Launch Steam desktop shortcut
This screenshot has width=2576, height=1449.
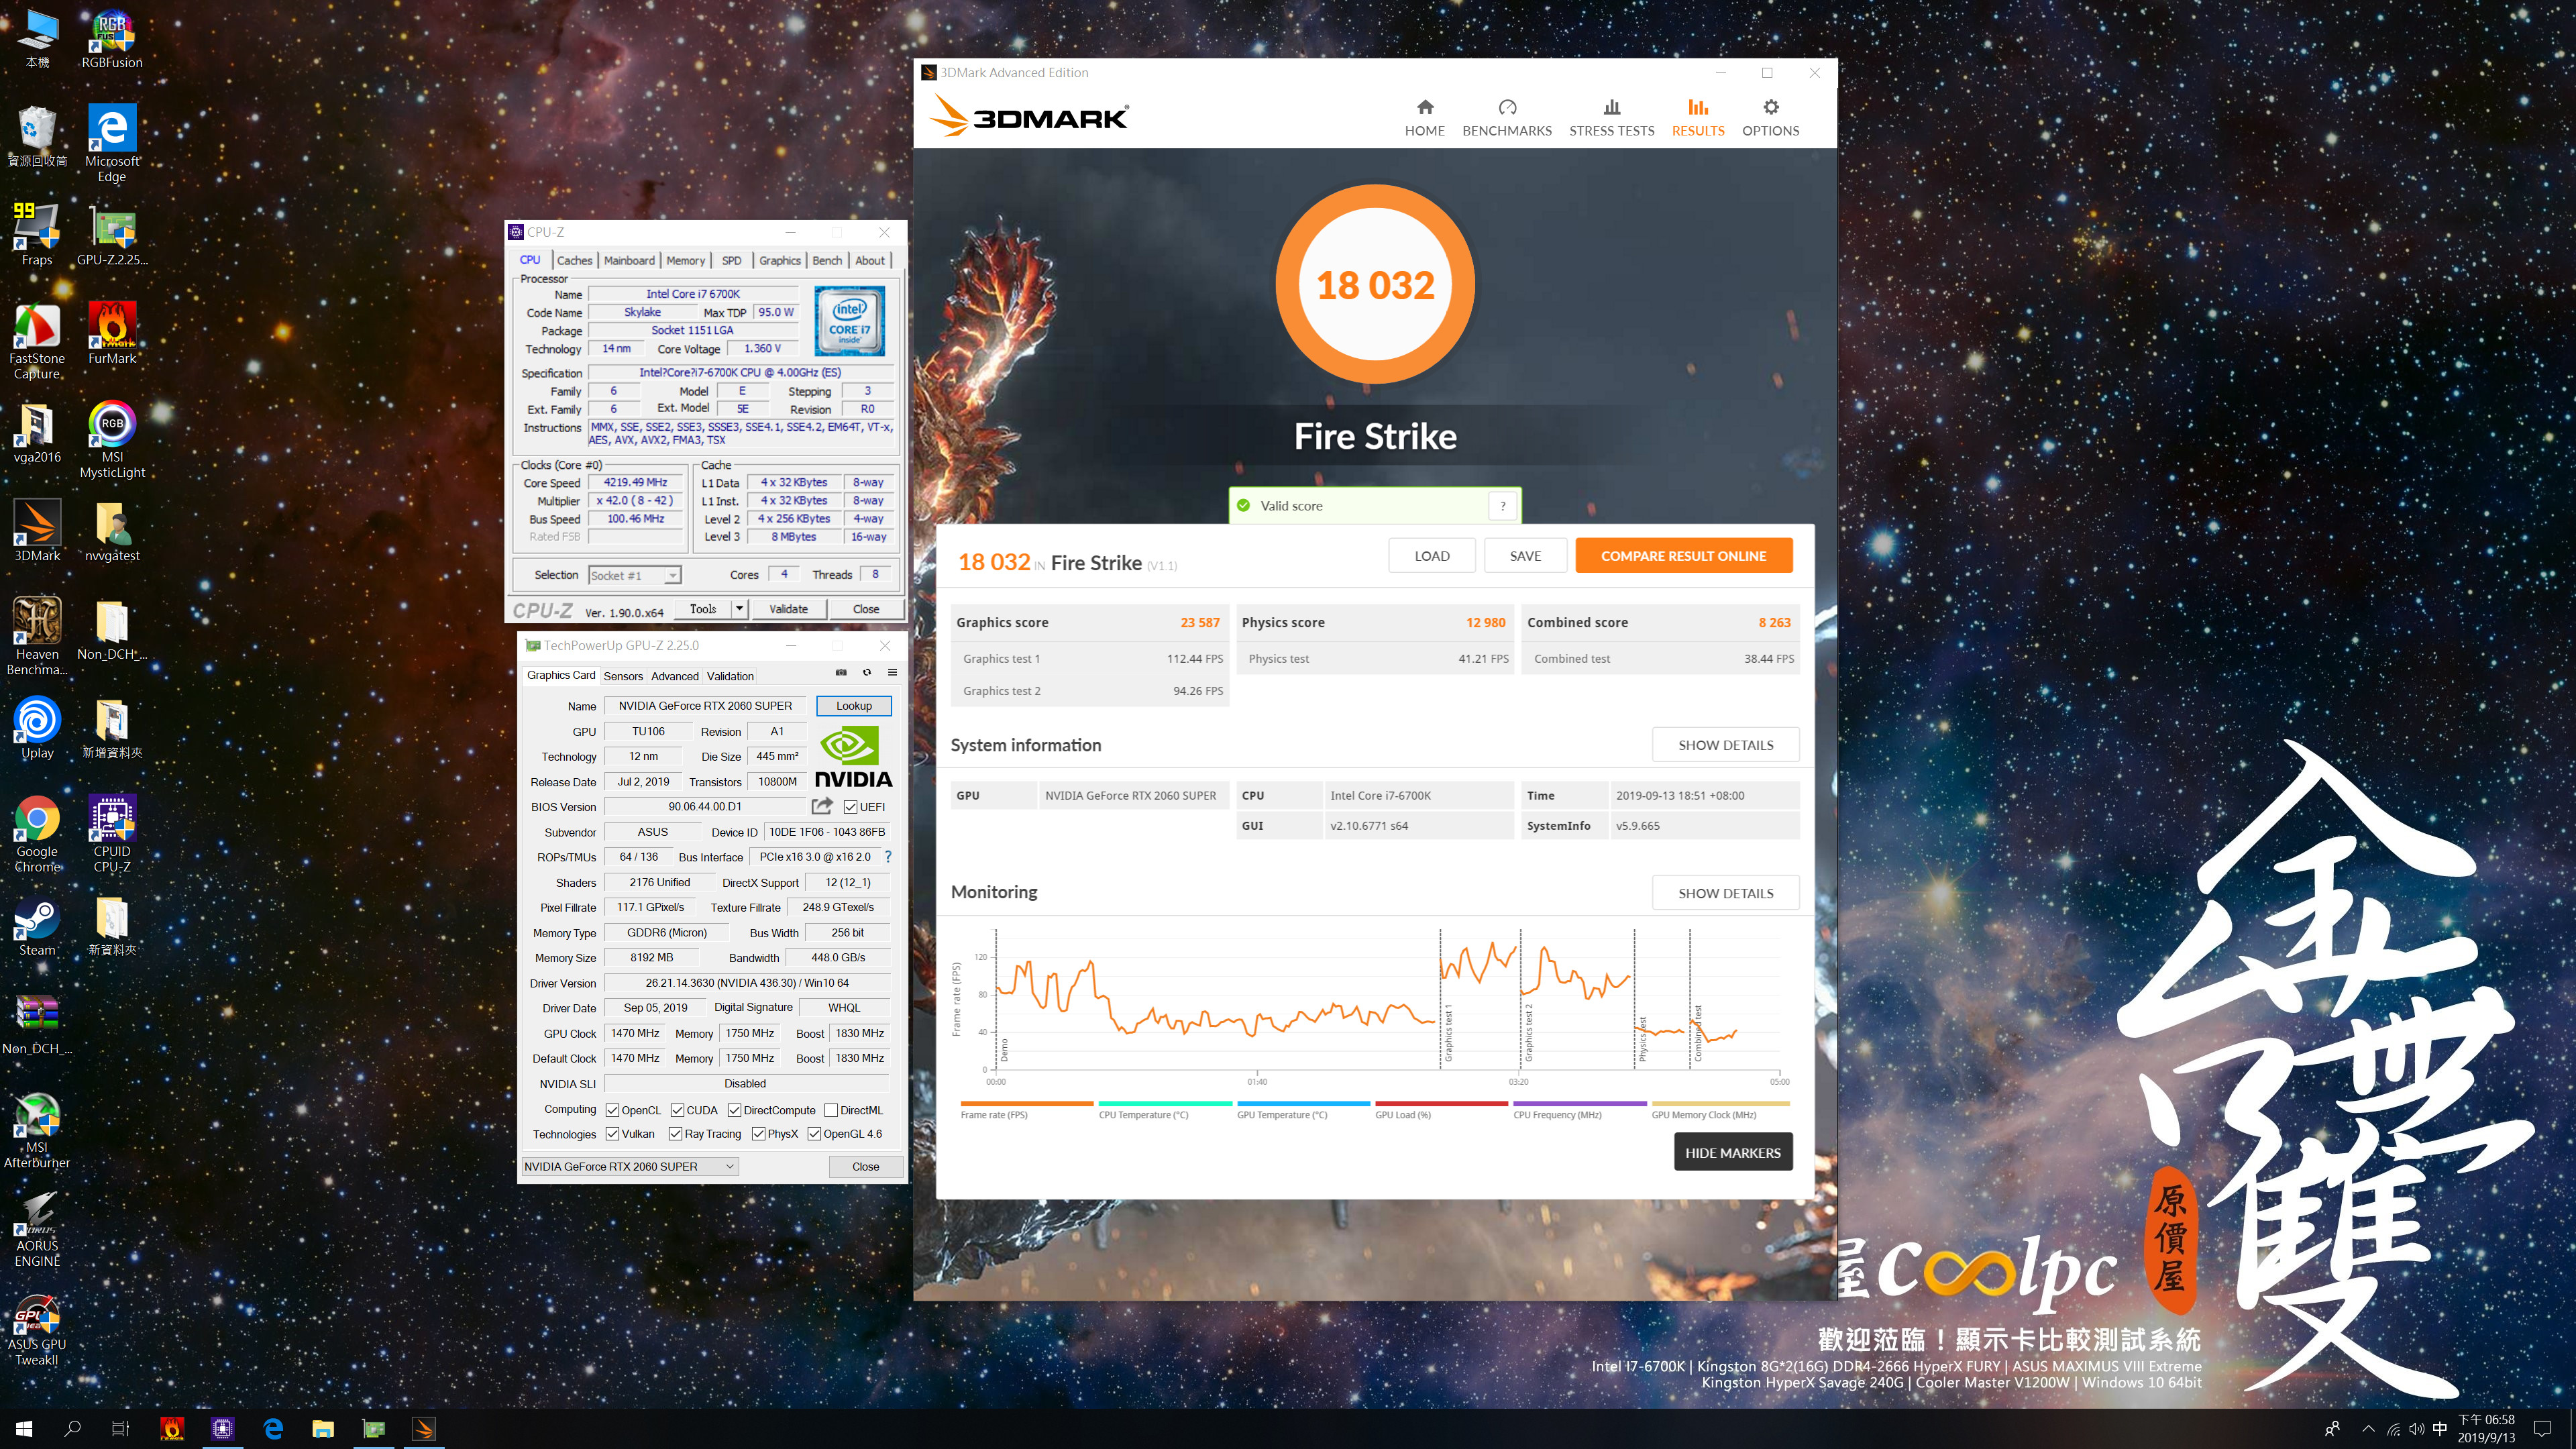point(37,925)
